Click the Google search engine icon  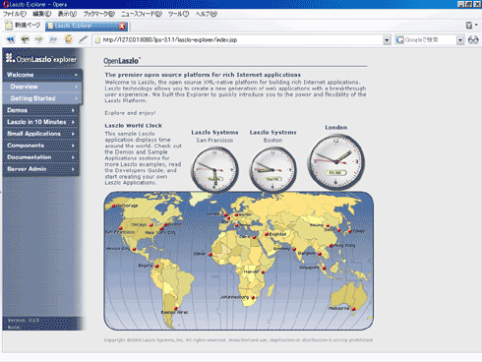pos(399,40)
